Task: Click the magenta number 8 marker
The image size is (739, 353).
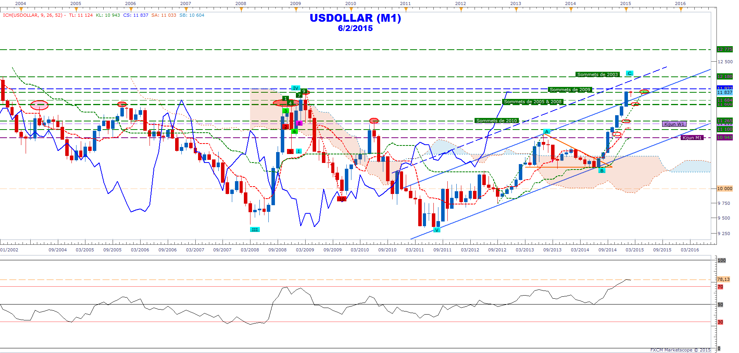Action: coord(299,123)
